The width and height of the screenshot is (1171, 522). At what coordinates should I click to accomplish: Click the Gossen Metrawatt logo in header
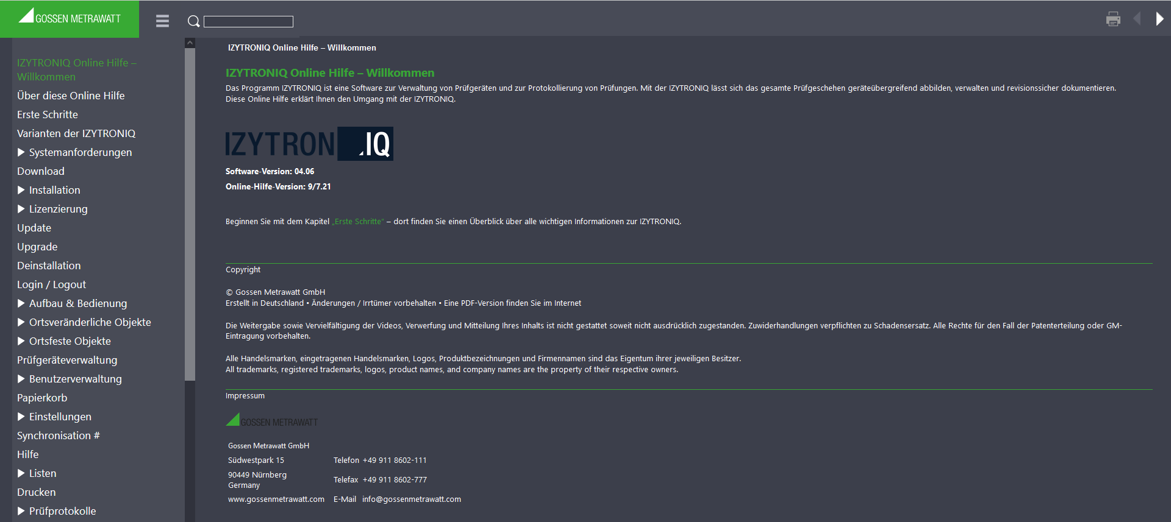coord(70,16)
